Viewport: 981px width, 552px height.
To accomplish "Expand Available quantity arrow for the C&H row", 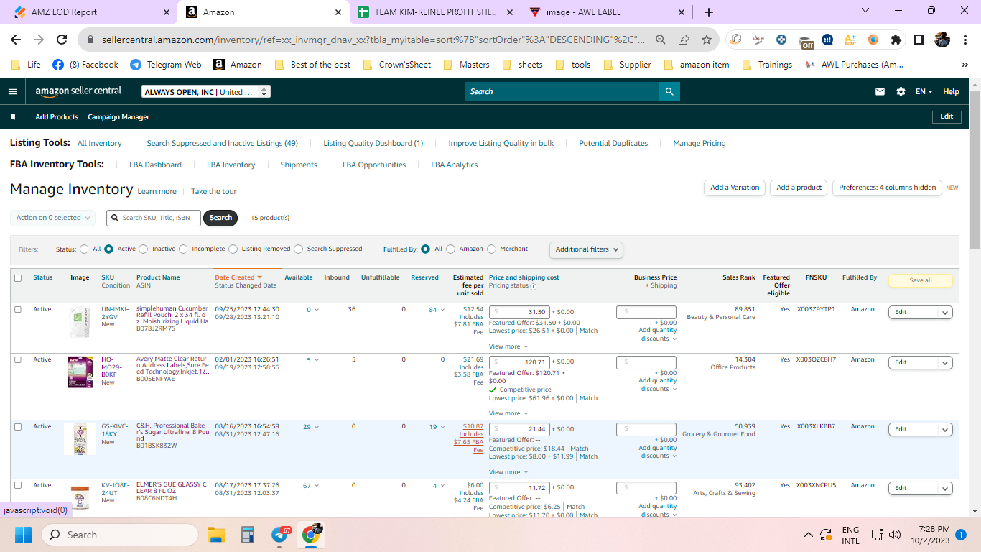I will pos(317,428).
